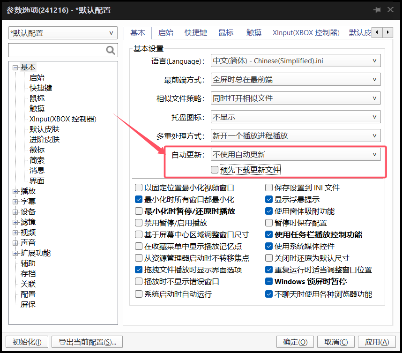This screenshot has height=353, width=402.
Task: Select the 基本 tab
Action: tap(138, 33)
